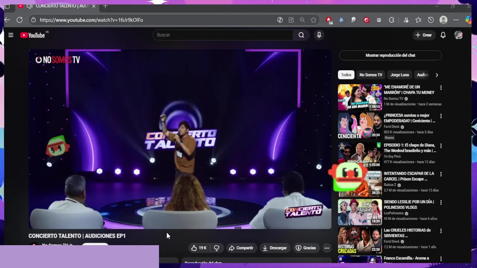View site information lock icon in address bar
Image resolution: width=477 pixels, height=268 pixels.
(x=33, y=20)
